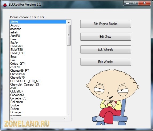Click the Edit Engine Blocks button

106,24
